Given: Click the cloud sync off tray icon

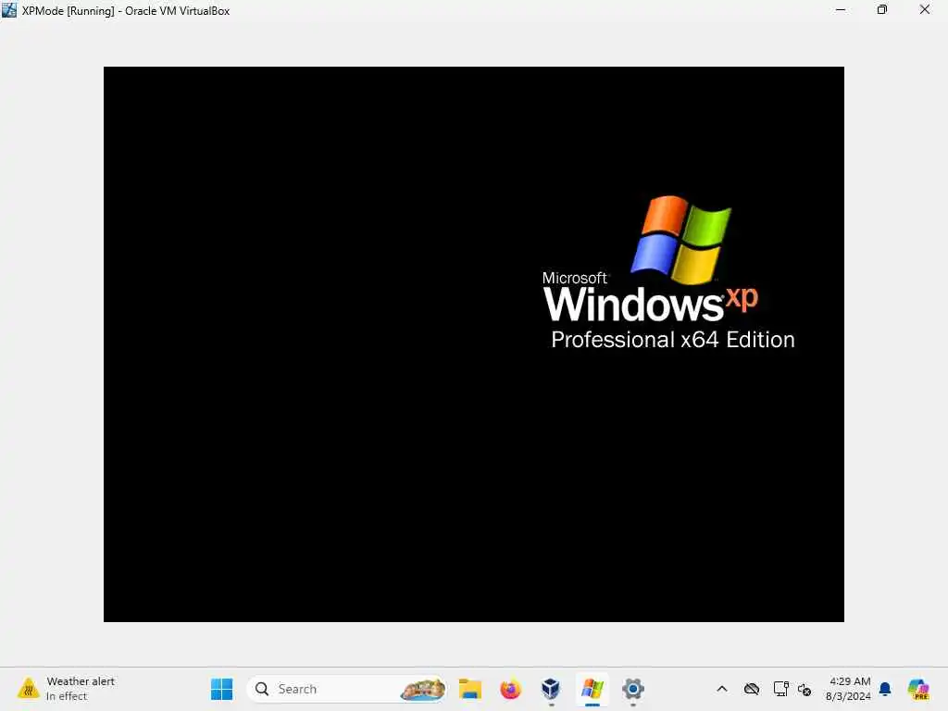Looking at the screenshot, I should (752, 689).
